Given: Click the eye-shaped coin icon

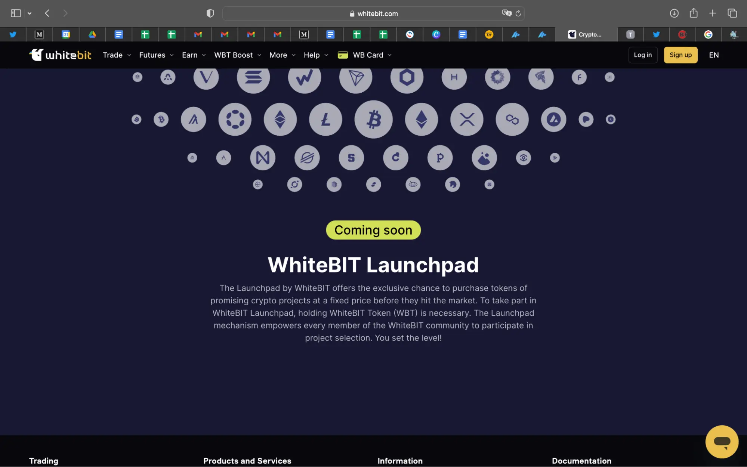Looking at the screenshot, I should point(413,185).
